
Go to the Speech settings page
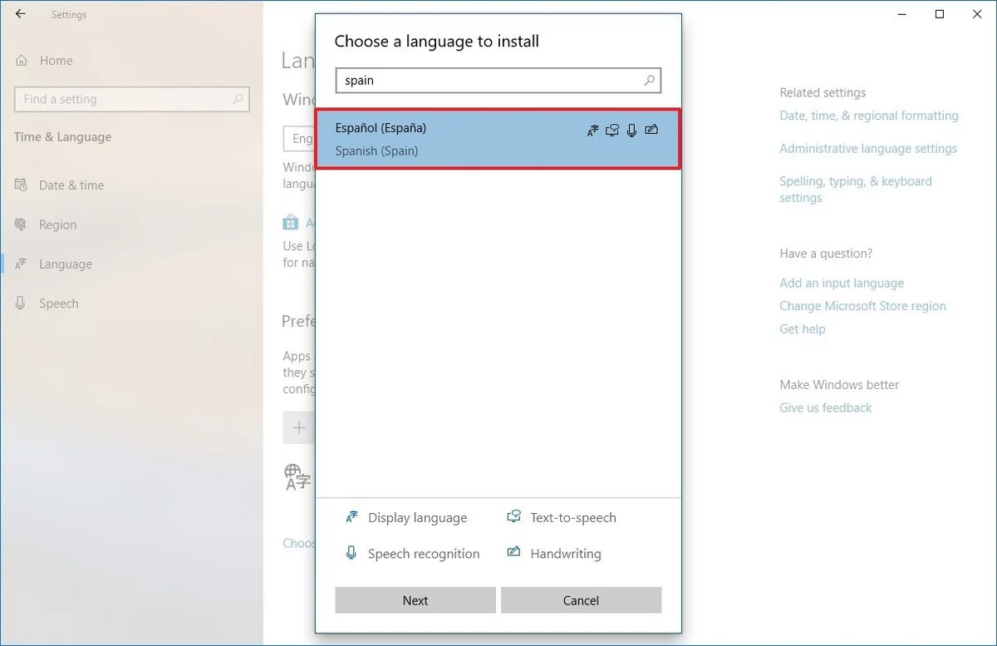pyautogui.click(x=58, y=303)
